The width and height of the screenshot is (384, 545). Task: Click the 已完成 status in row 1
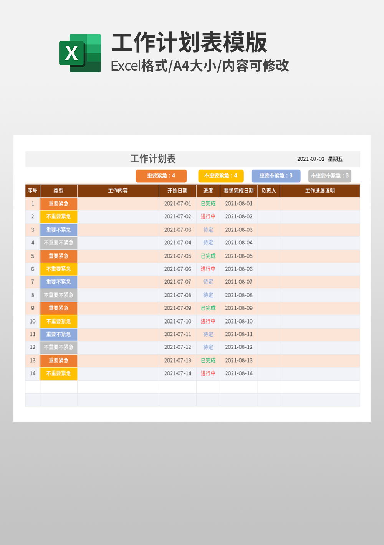(208, 204)
